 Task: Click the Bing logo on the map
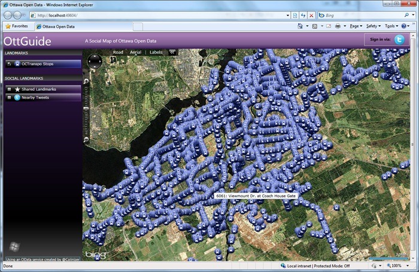96,255
